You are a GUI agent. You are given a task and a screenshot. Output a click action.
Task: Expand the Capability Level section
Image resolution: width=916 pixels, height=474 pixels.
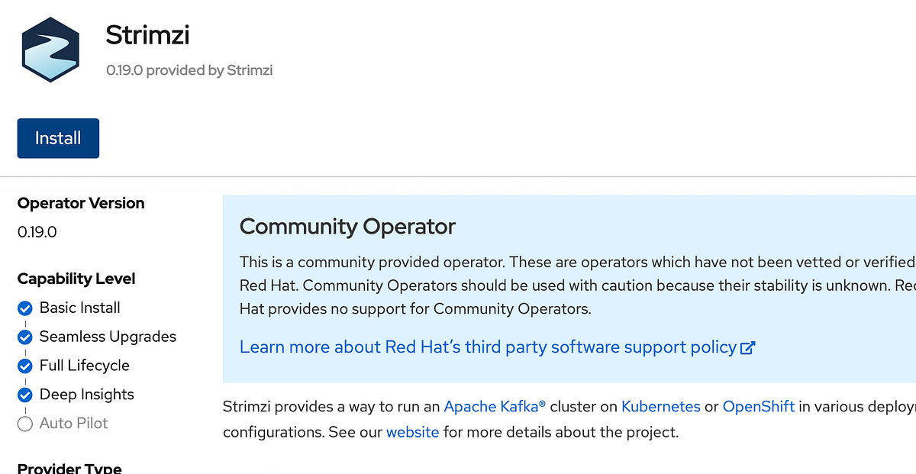point(76,279)
